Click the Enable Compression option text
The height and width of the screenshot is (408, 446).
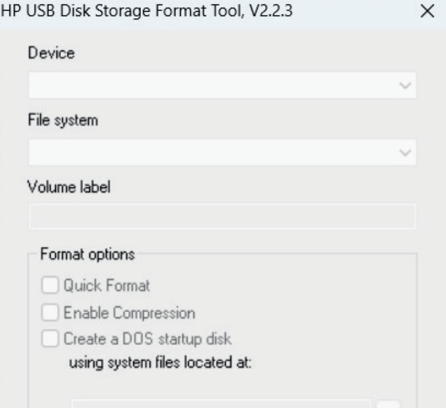pyautogui.click(x=129, y=313)
